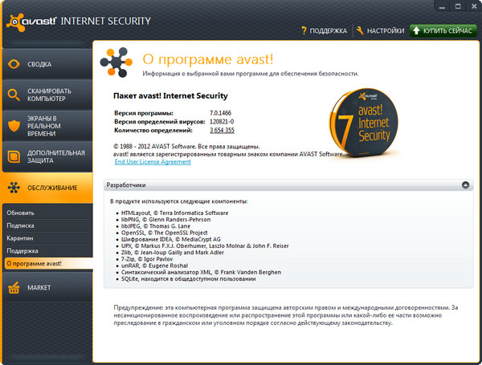The image size is (482, 365).
Task: Click the magnifier icon for Сканировать компьютер
Action: click(x=14, y=96)
